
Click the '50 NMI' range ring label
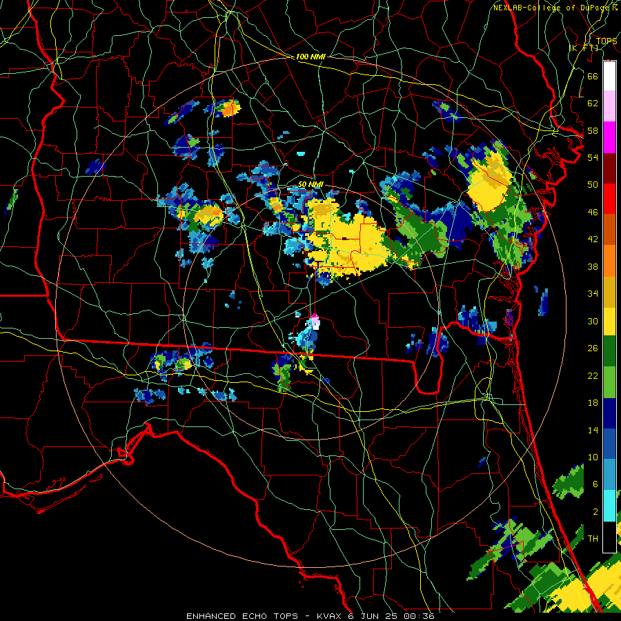click(x=310, y=184)
